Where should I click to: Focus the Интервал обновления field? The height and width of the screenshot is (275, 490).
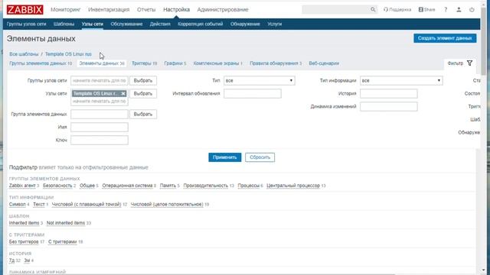click(x=253, y=93)
